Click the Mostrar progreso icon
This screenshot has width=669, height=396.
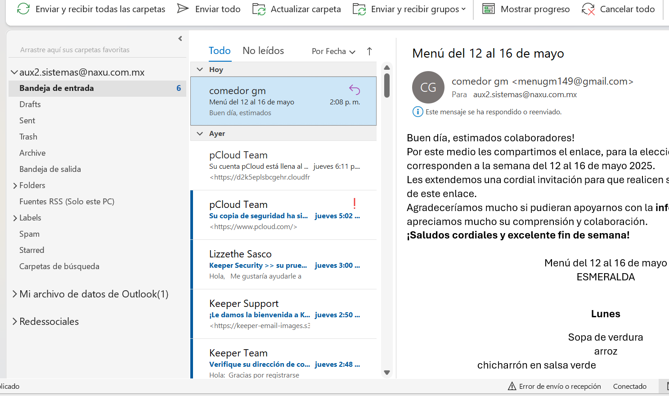[x=489, y=9]
